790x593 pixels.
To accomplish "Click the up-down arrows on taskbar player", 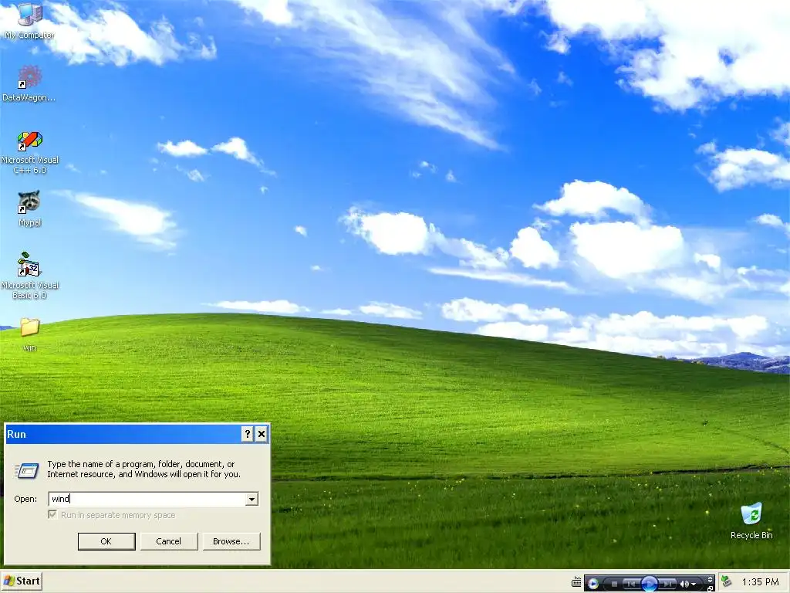I will (710, 579).
